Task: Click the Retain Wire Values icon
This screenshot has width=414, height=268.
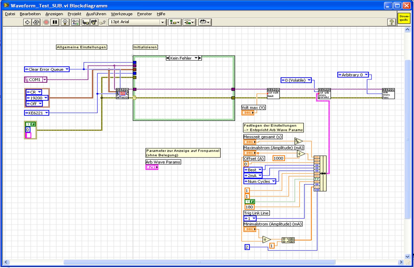Action: pyautogui.click(x=75, y=22)
